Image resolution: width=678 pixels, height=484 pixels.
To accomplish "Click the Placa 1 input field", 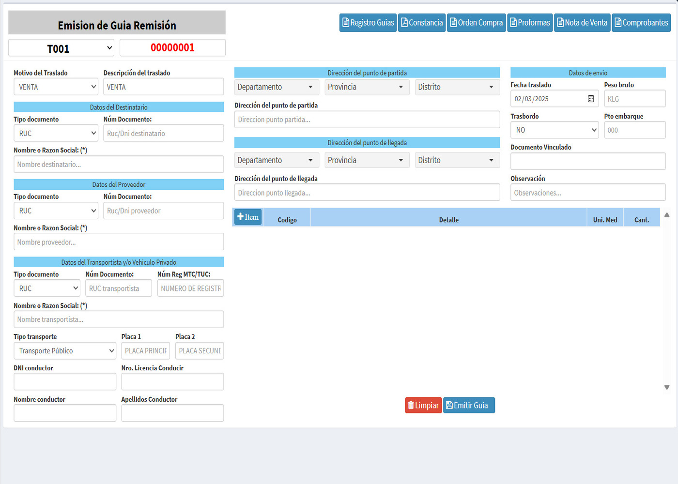I will pyautogui.click(x=146, y=351).
